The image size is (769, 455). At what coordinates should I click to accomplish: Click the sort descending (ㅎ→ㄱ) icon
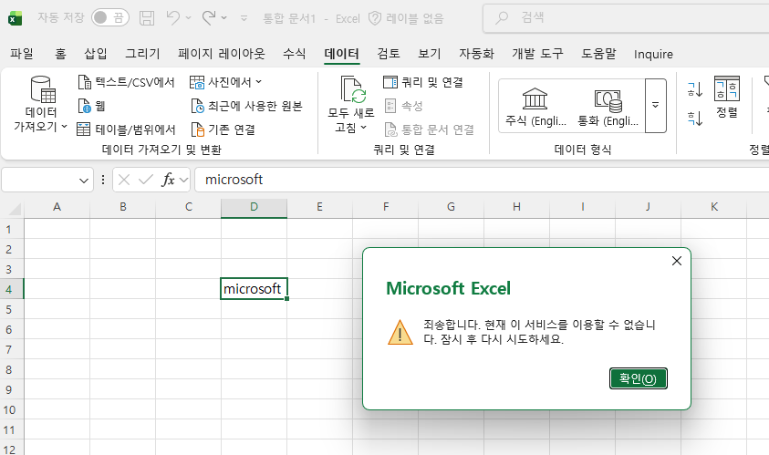695,119
